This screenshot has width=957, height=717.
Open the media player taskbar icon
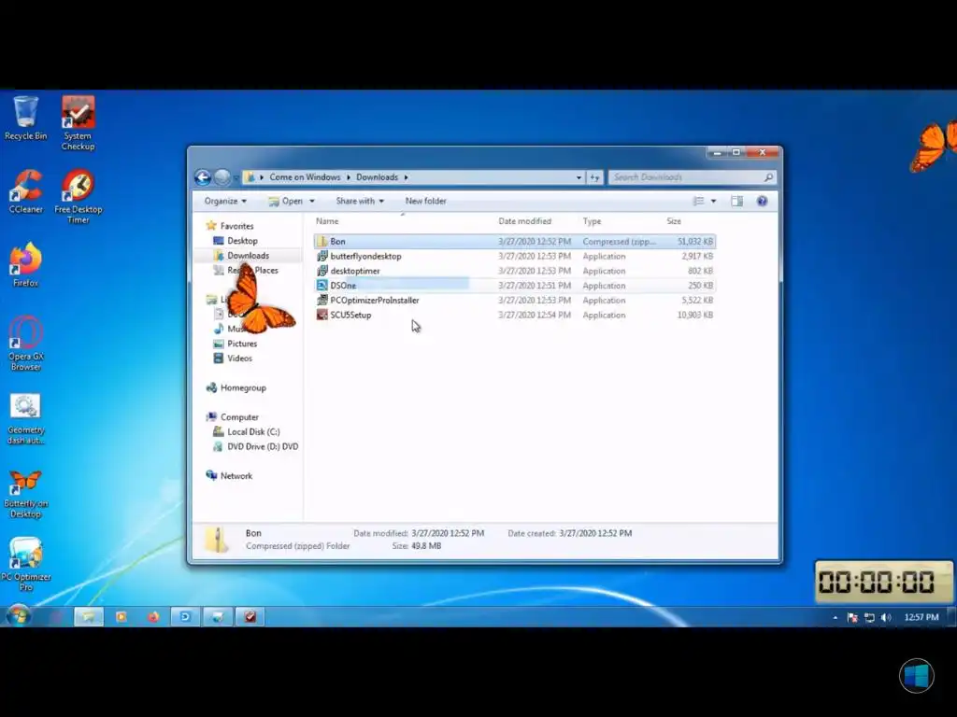click(121, 617)
